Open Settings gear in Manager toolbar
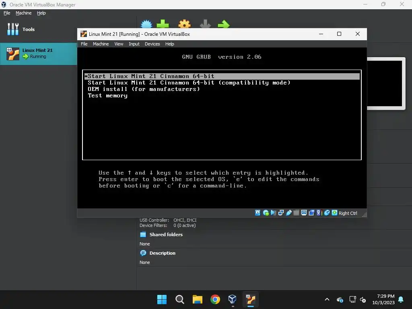Image resolution: width=412 pixels, height=309 pixels. point(184,24)
